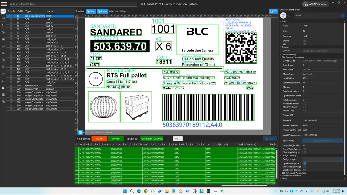Click the Preview tab label
347x195 pixels.
[80, 11]
